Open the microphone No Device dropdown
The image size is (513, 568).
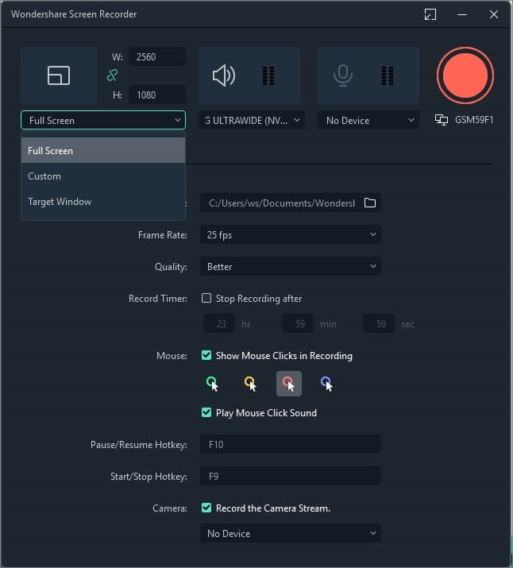click(x=368, y=120)
